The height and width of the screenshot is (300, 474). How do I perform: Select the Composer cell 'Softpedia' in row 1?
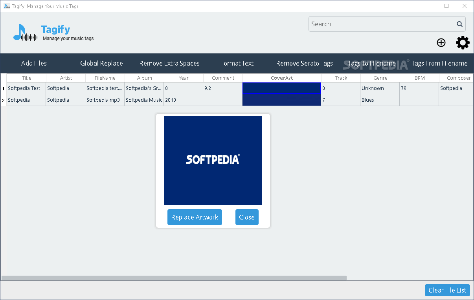(456, 88)
